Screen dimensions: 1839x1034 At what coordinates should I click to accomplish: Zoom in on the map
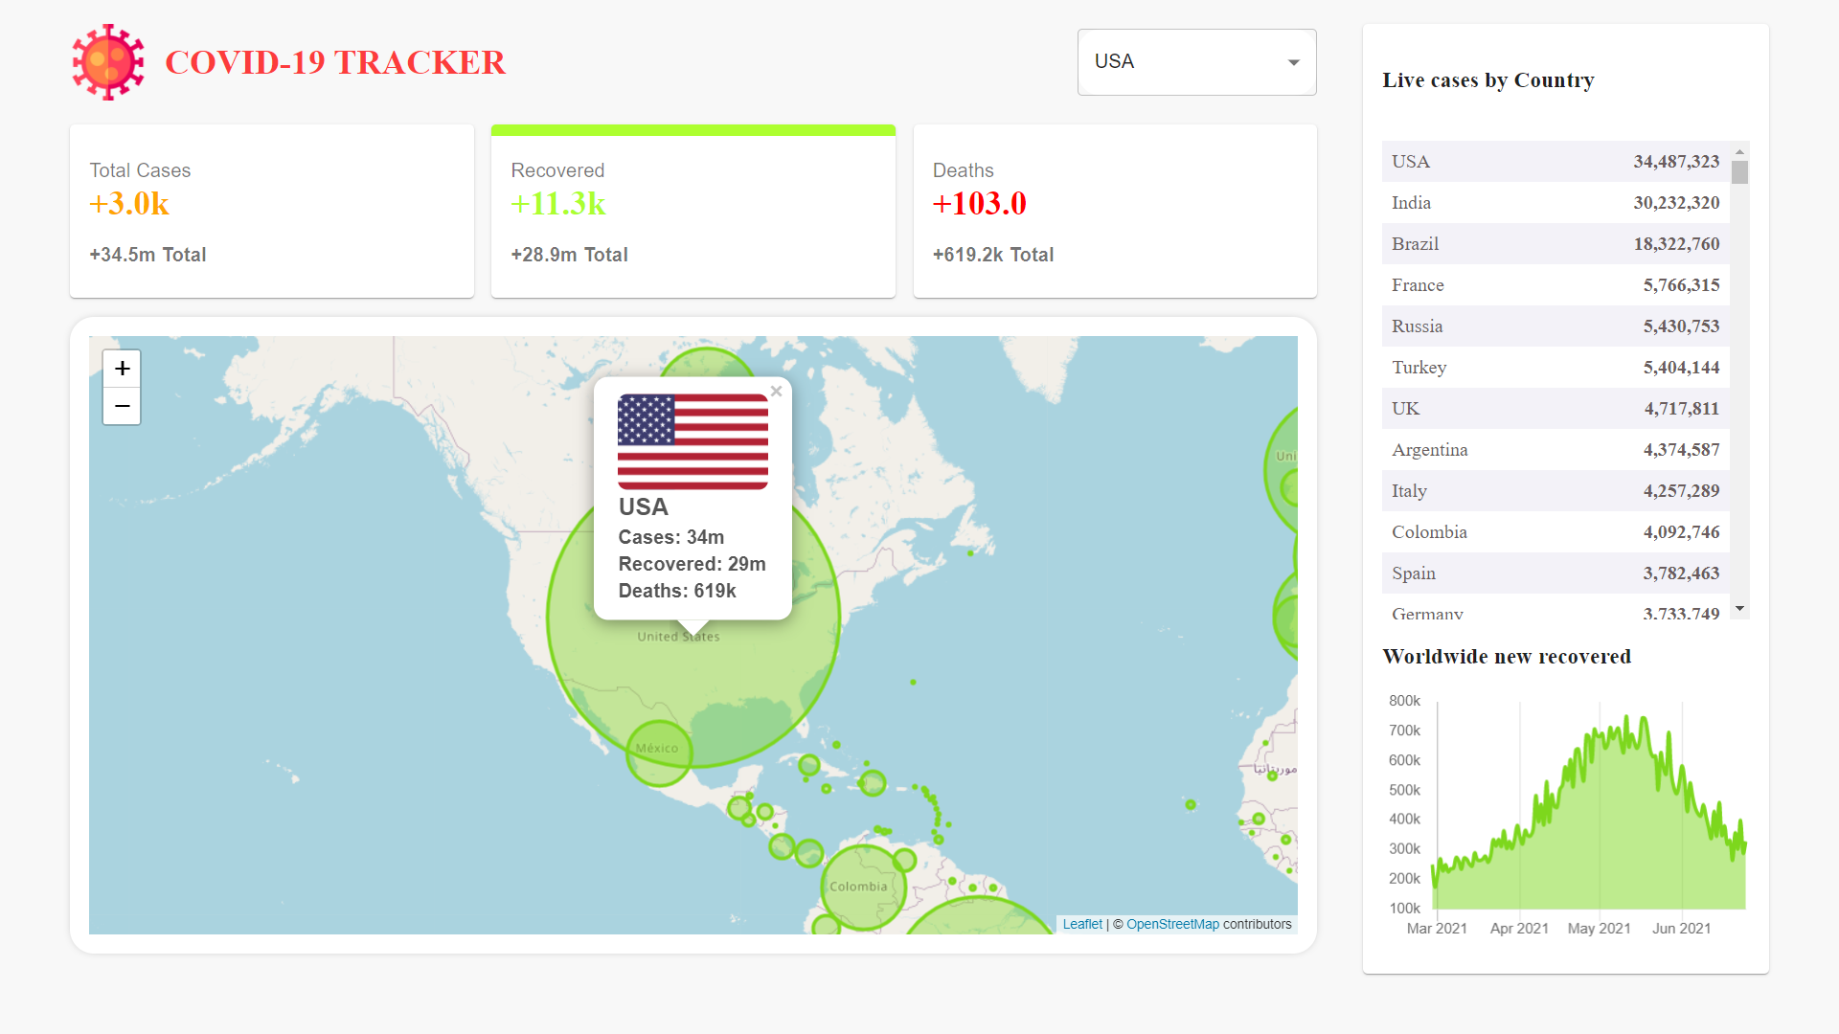[122, 369]
